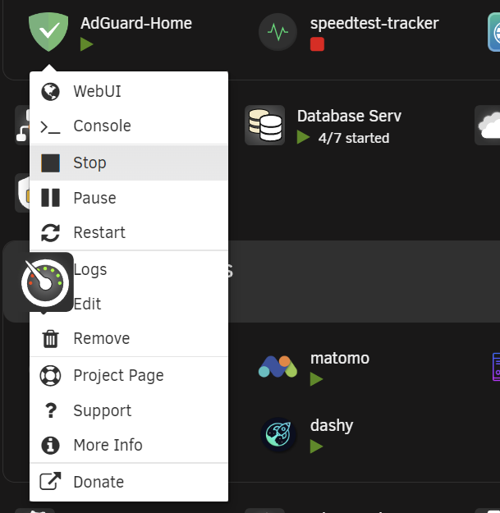The height and width of the screenshot is (513, 500).
Task: Select Pause from the menu
Action: (129, 198)
